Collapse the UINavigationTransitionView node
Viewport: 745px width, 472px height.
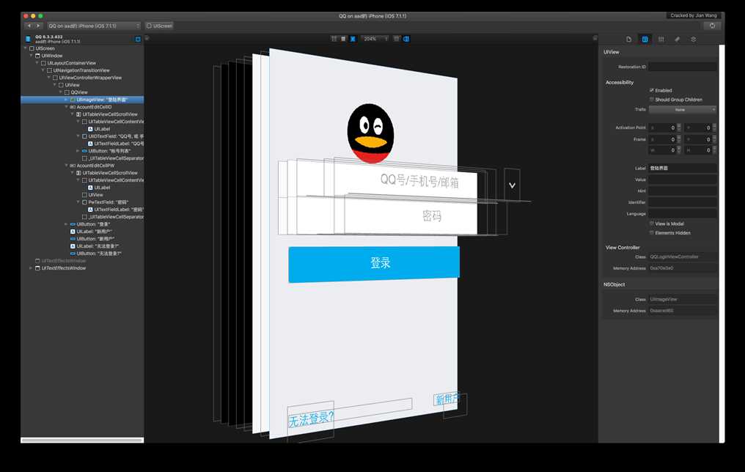pos(43,70)
